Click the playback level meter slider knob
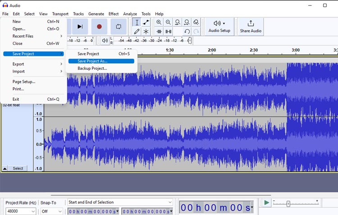This screenshot has width=338, height=215. point(189,40)
